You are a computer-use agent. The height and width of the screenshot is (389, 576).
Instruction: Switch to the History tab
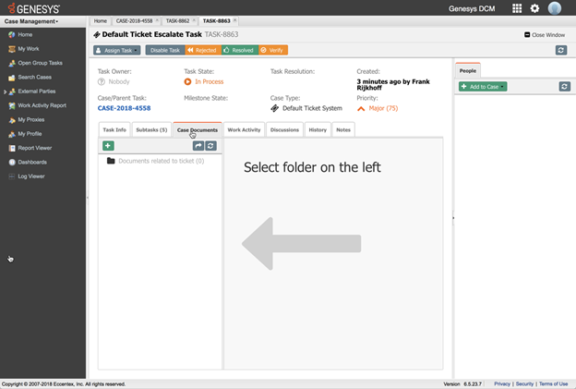318,129
